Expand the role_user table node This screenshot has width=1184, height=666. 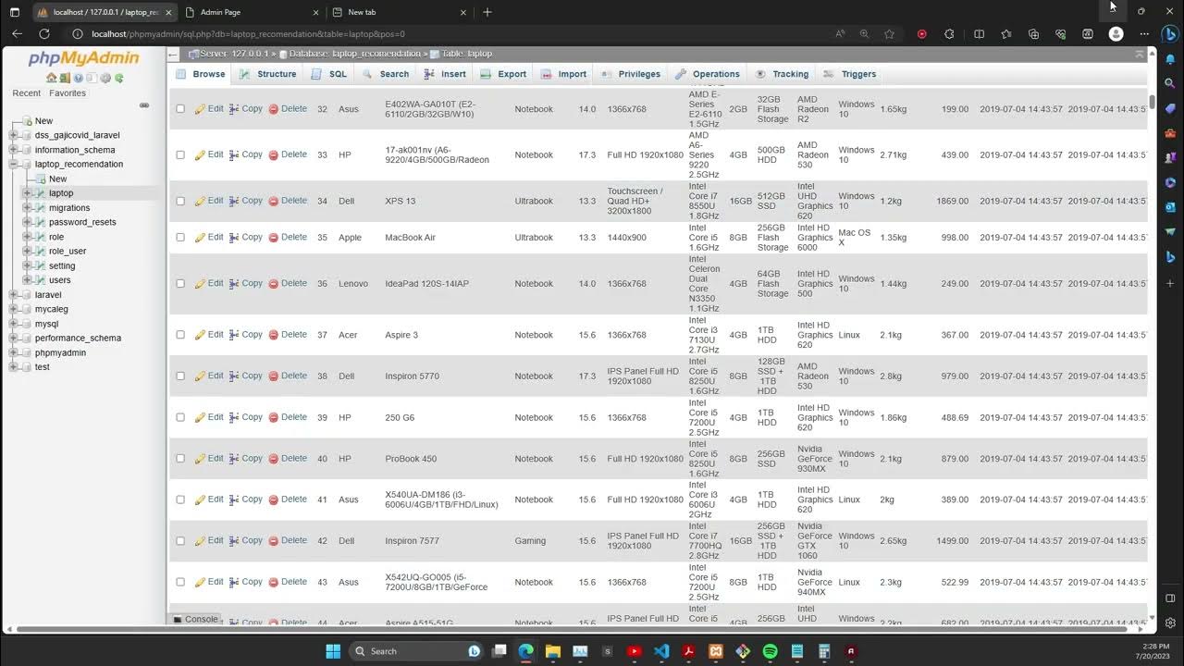coord(27,252)
